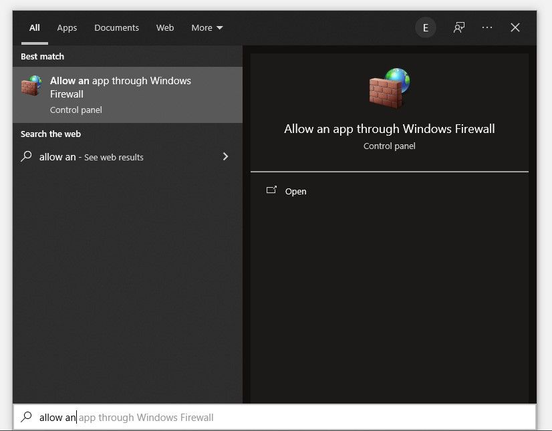This screenshot has width=552, height=431.
Task: Click the 'Search the web' heading
Action: coord(51,134)
